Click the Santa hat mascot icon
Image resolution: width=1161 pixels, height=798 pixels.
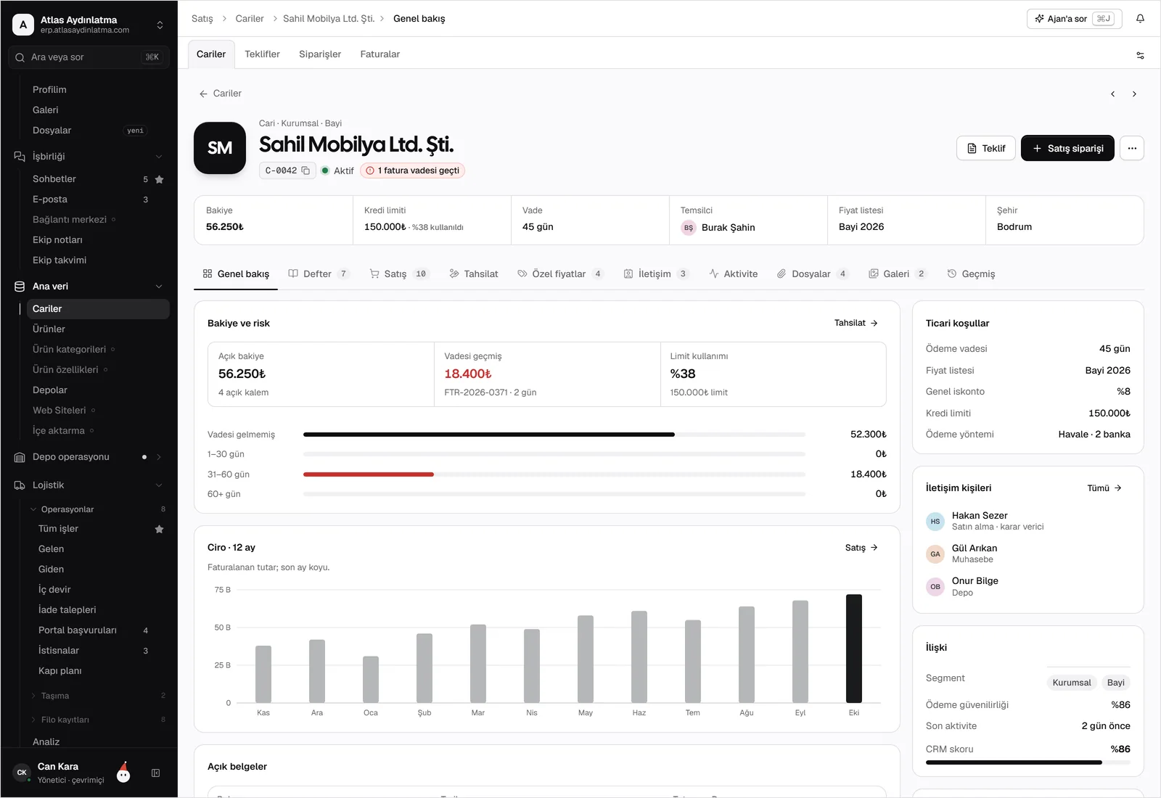[x=123, y=773]
